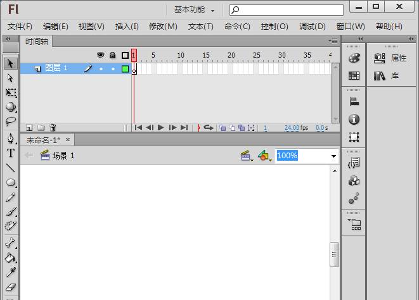Select the Eyedropper tool
This screenshot has height=300, width=419.
coord(11,272)
